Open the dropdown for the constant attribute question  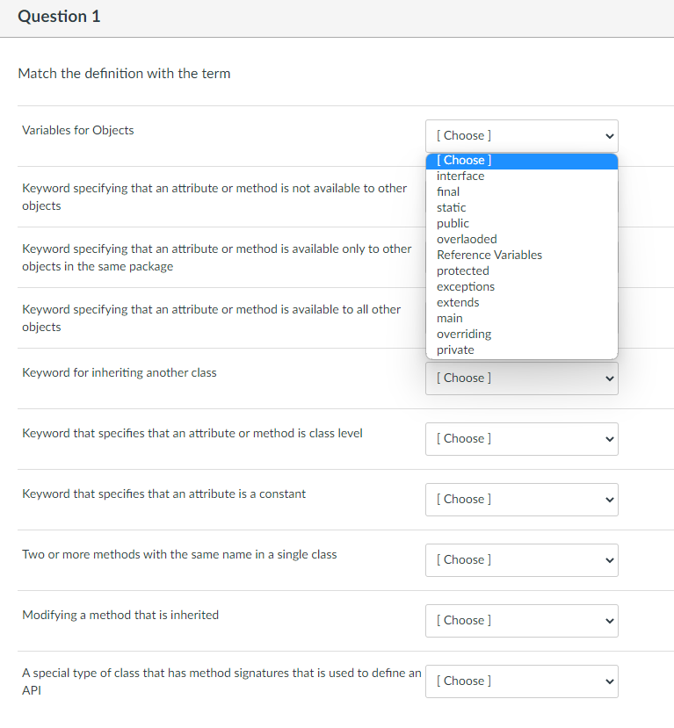point(521,499)
